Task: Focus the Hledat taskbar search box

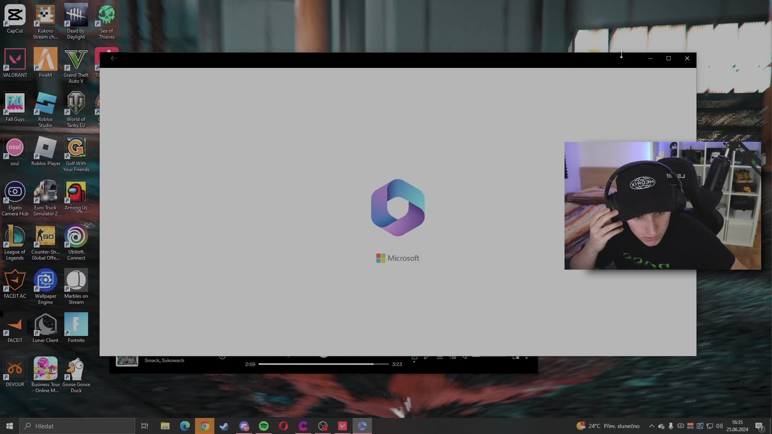Action: tap(77, 426)
